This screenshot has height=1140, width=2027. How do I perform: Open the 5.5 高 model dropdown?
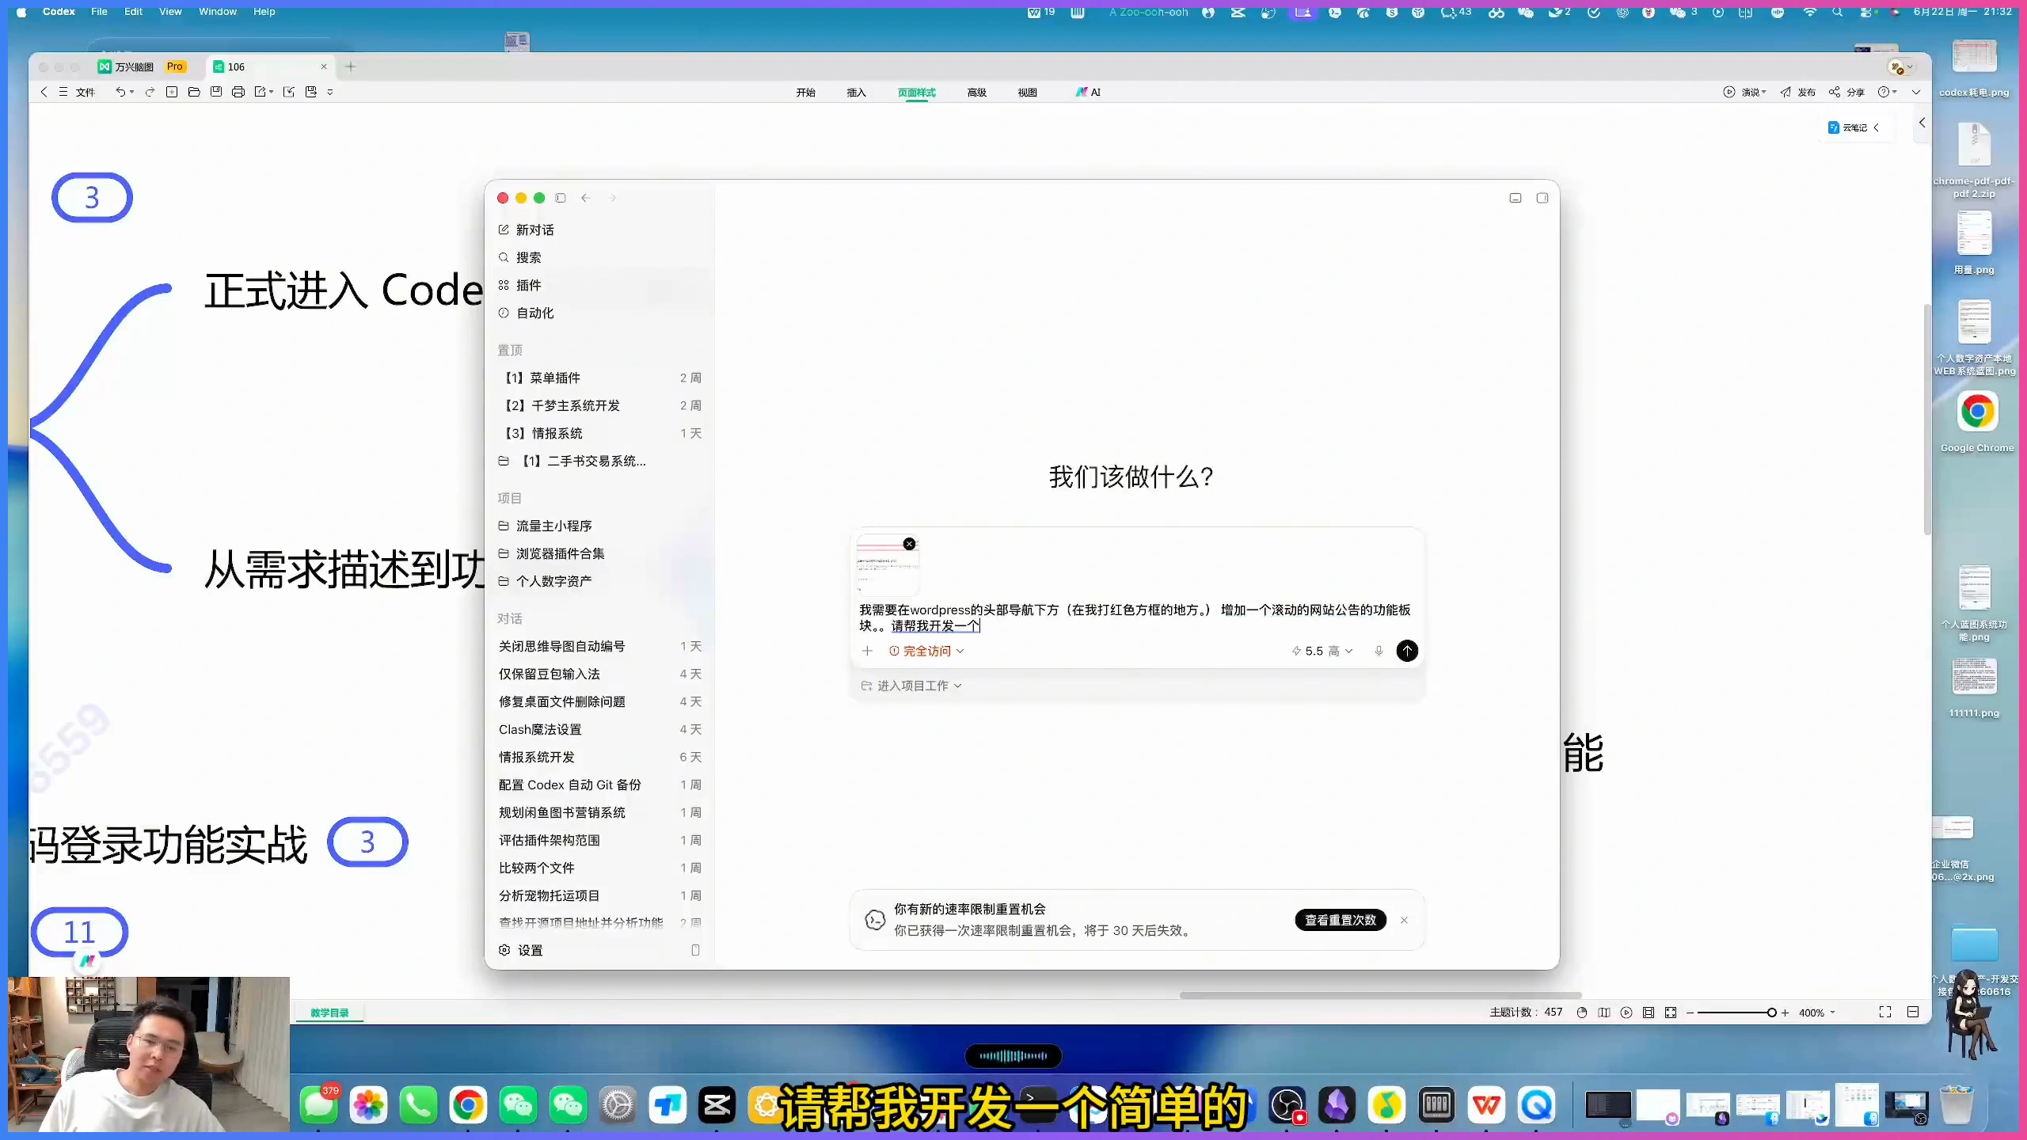pos(1322,651)
